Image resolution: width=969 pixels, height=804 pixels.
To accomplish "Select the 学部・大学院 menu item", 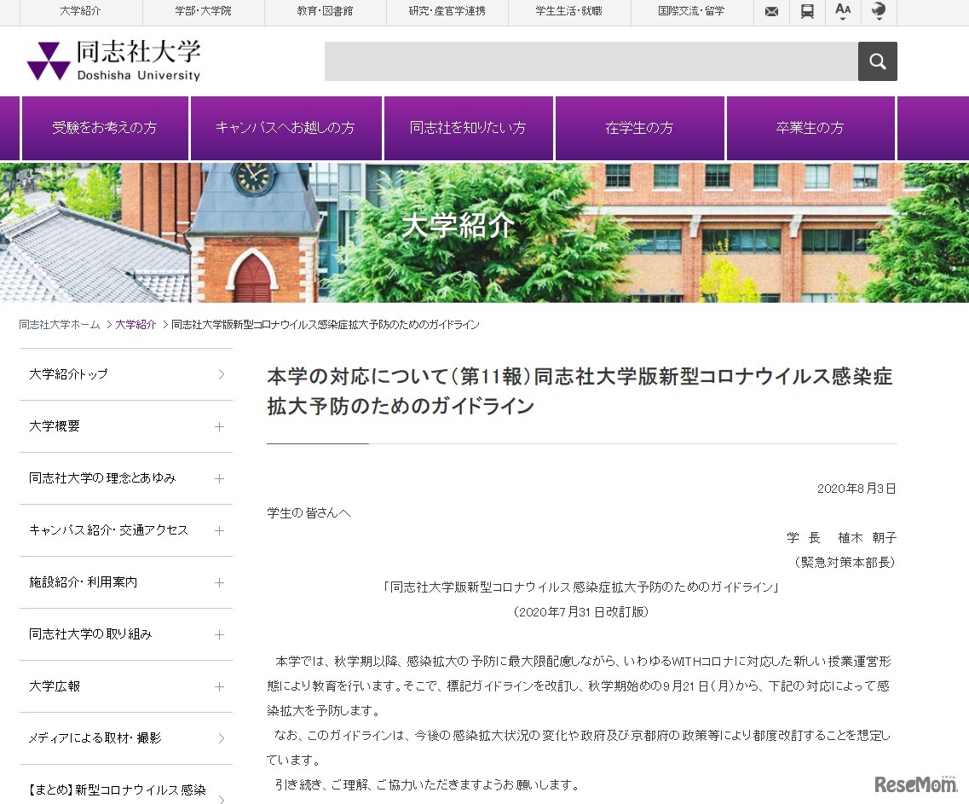I will click(x=204, y=12).
